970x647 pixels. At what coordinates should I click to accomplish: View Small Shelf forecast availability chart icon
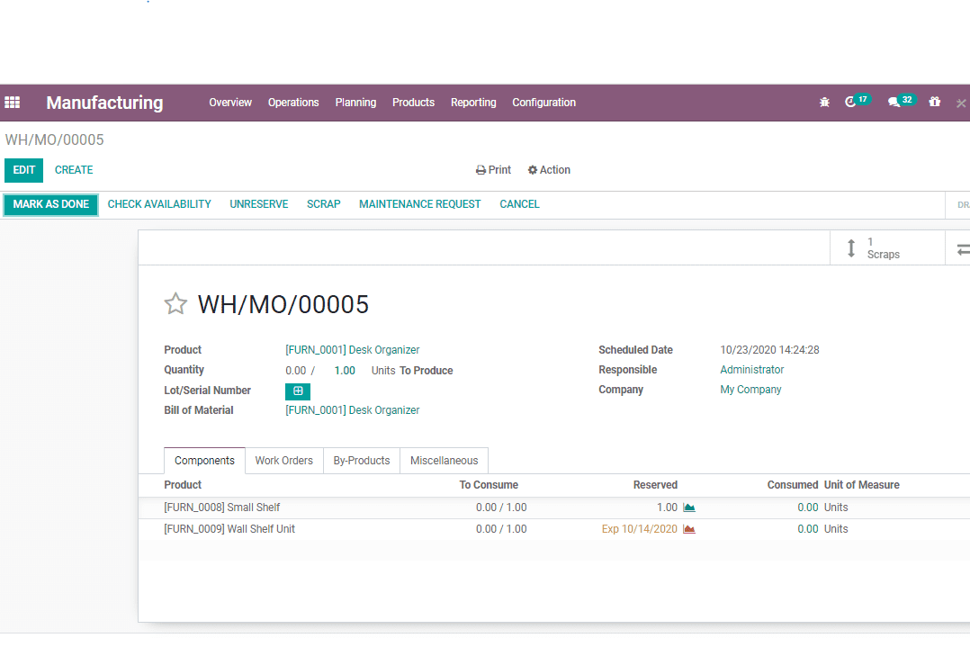point(688,507)
